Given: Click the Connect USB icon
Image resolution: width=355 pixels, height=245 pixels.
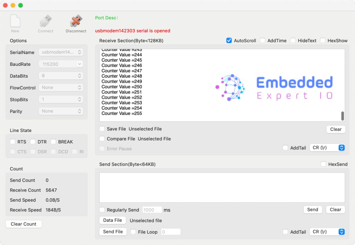Looking at the screenshot, I should 45,21.
